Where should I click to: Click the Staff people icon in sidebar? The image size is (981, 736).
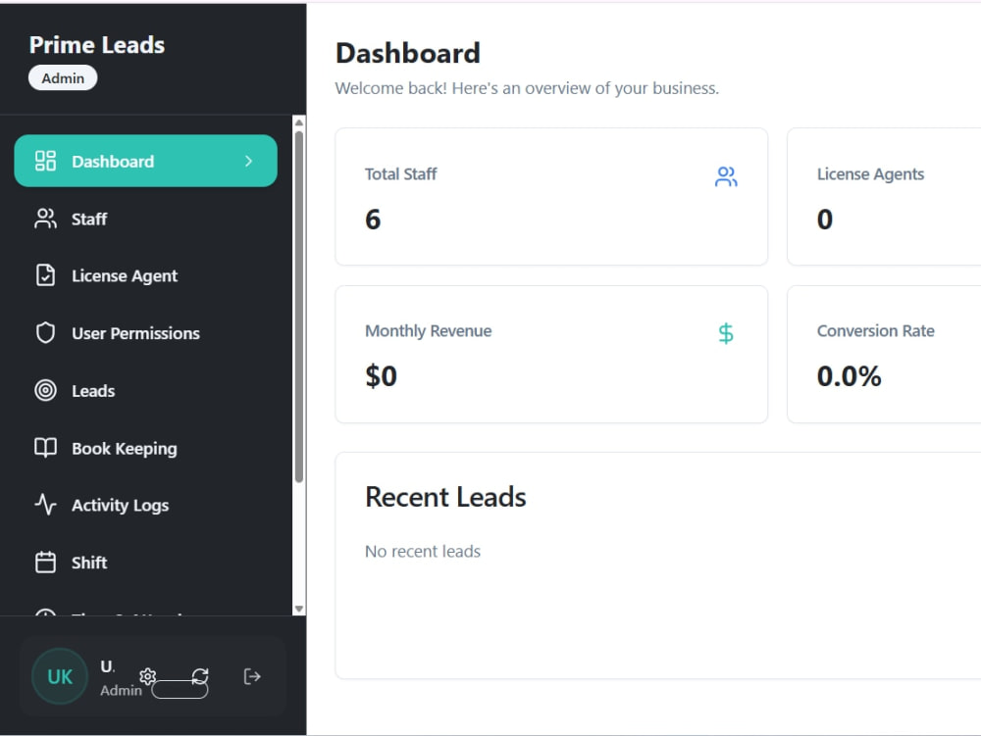[x=45, y=219]
